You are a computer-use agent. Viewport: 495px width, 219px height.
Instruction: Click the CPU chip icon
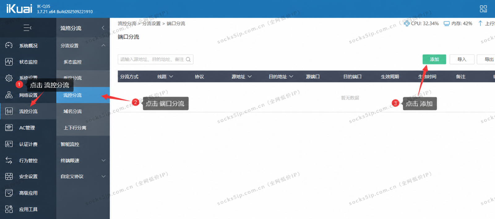[x=407, y=23]
